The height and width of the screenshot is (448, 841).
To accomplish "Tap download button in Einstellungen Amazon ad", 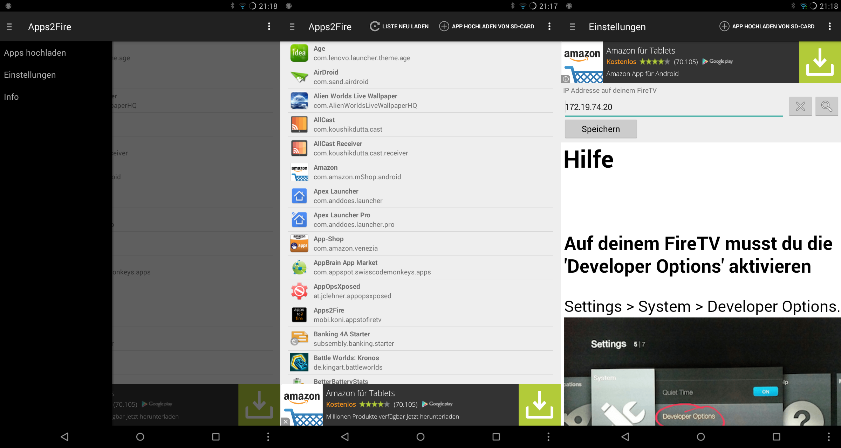I will click(x=820, y=62).
